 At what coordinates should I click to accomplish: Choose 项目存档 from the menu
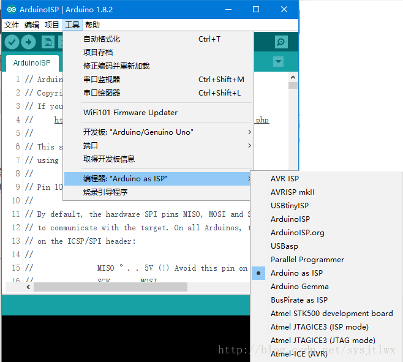pyautogui.click(x=158, y=53)
